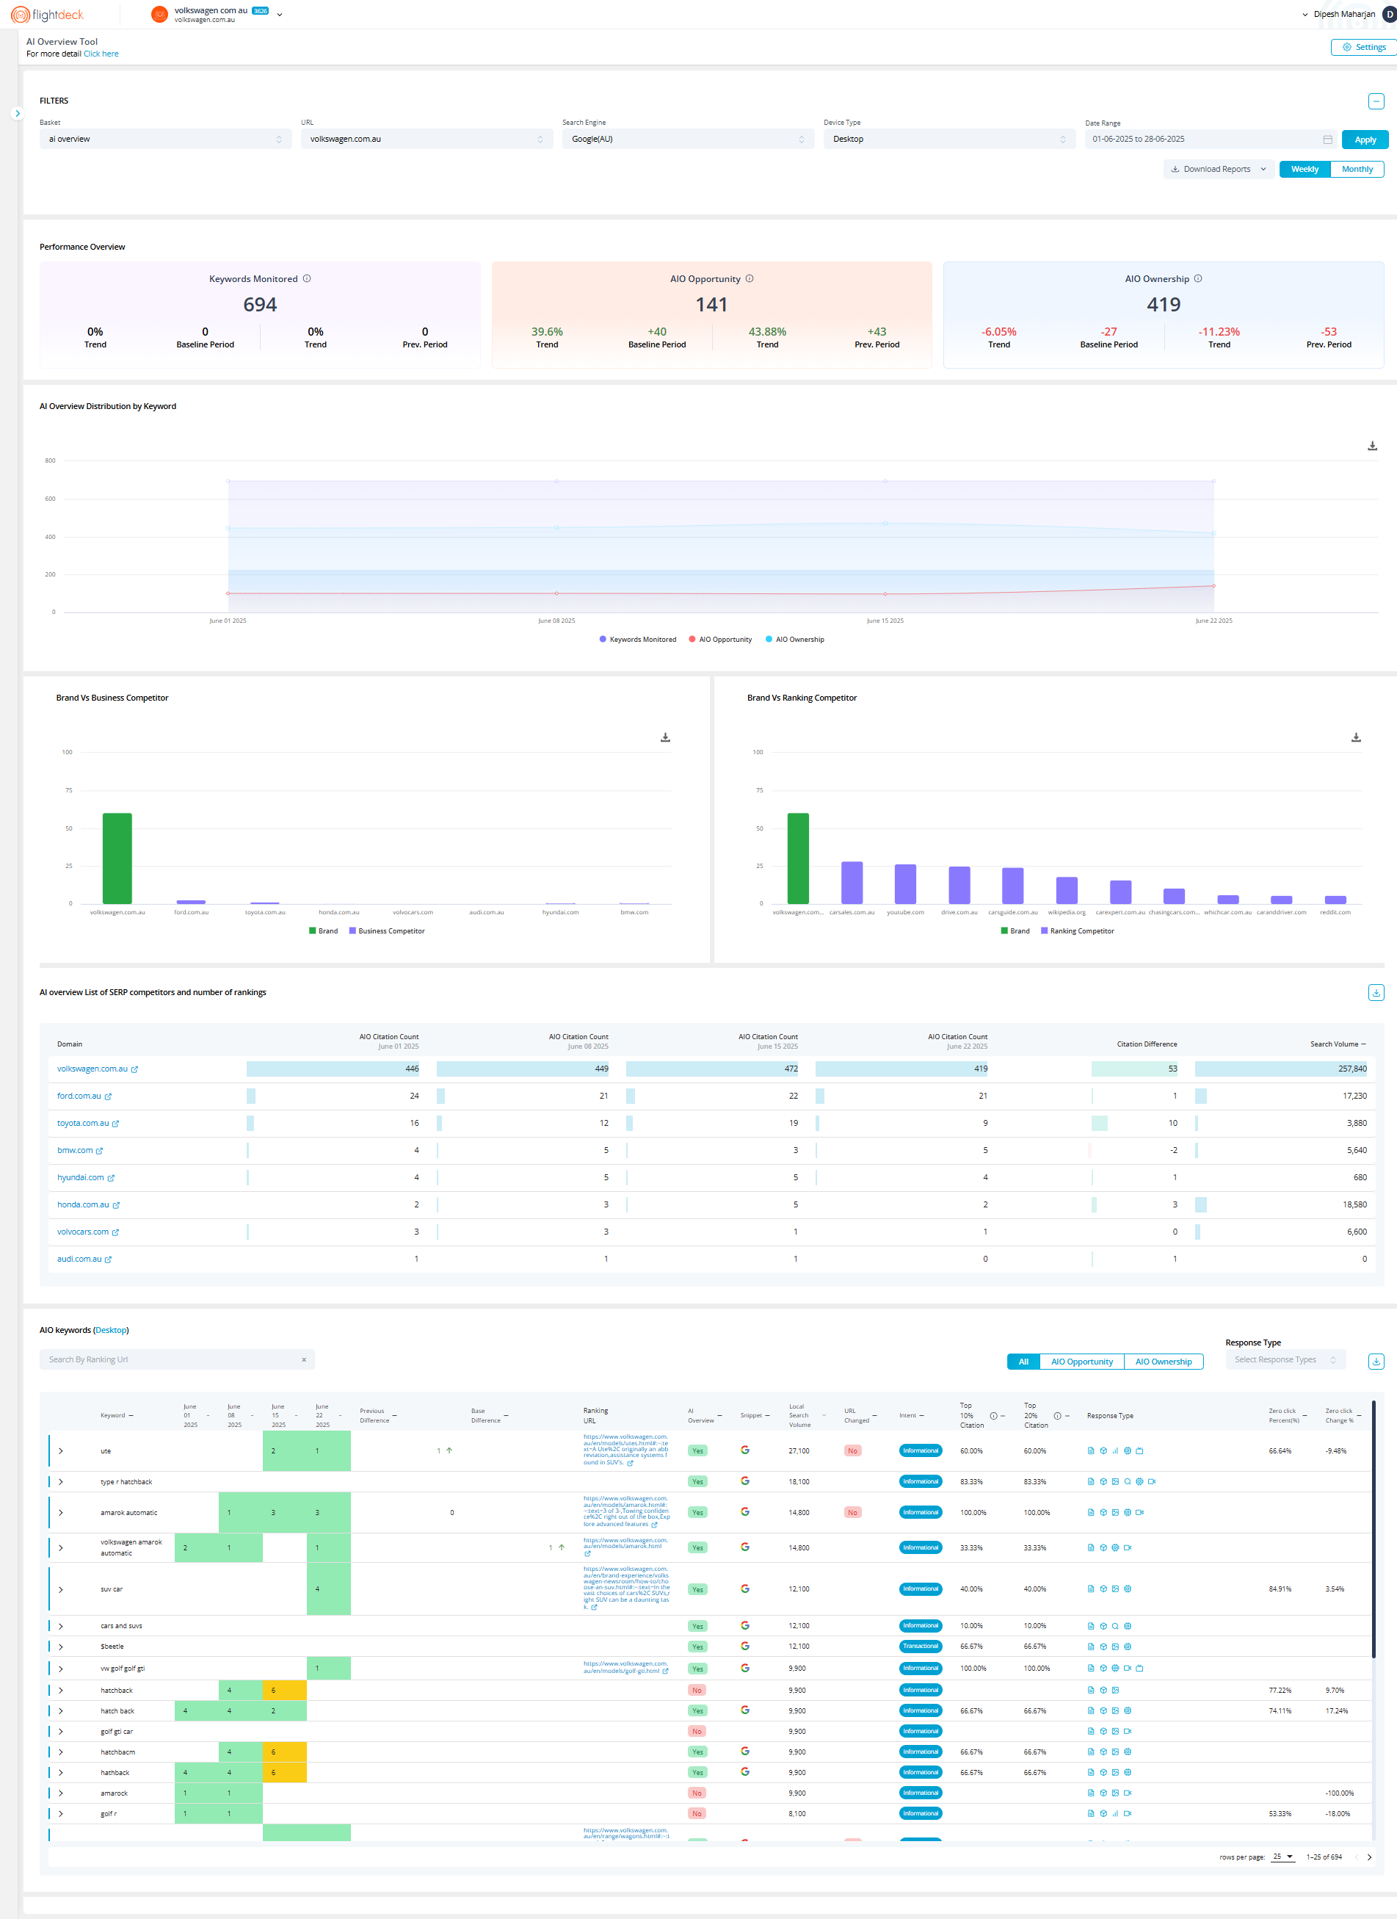The image size is (1397, 1919).
Task: Click Google snippet icon in ute row
Action: [x=745, y=1450]
